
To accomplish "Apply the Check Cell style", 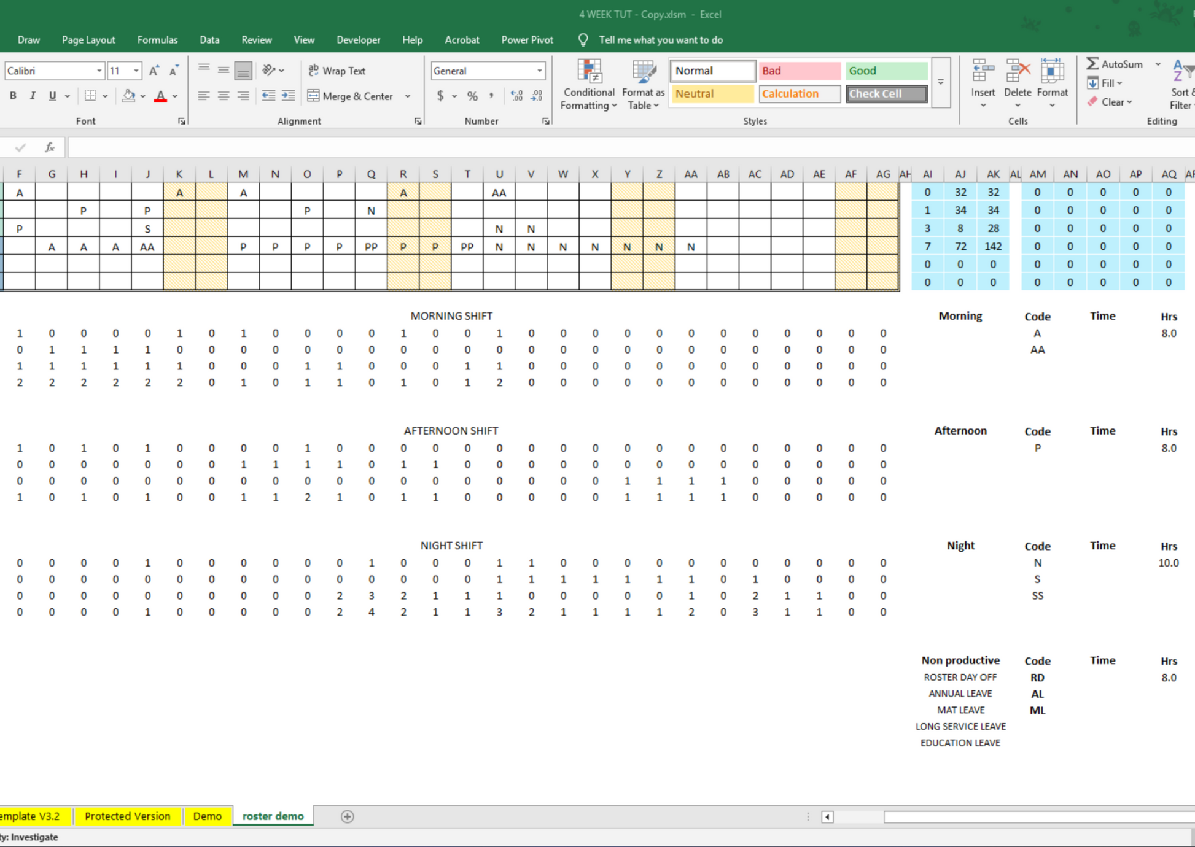I will (886, 93).
